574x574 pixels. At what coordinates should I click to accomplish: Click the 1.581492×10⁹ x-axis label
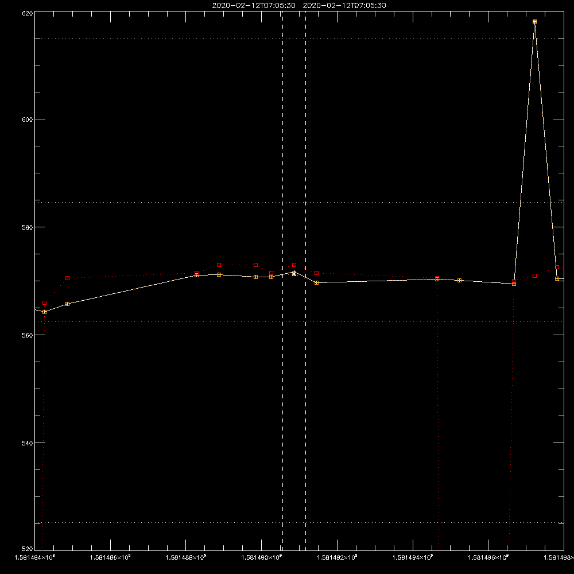pyautogui.click(x=337, y=557)
